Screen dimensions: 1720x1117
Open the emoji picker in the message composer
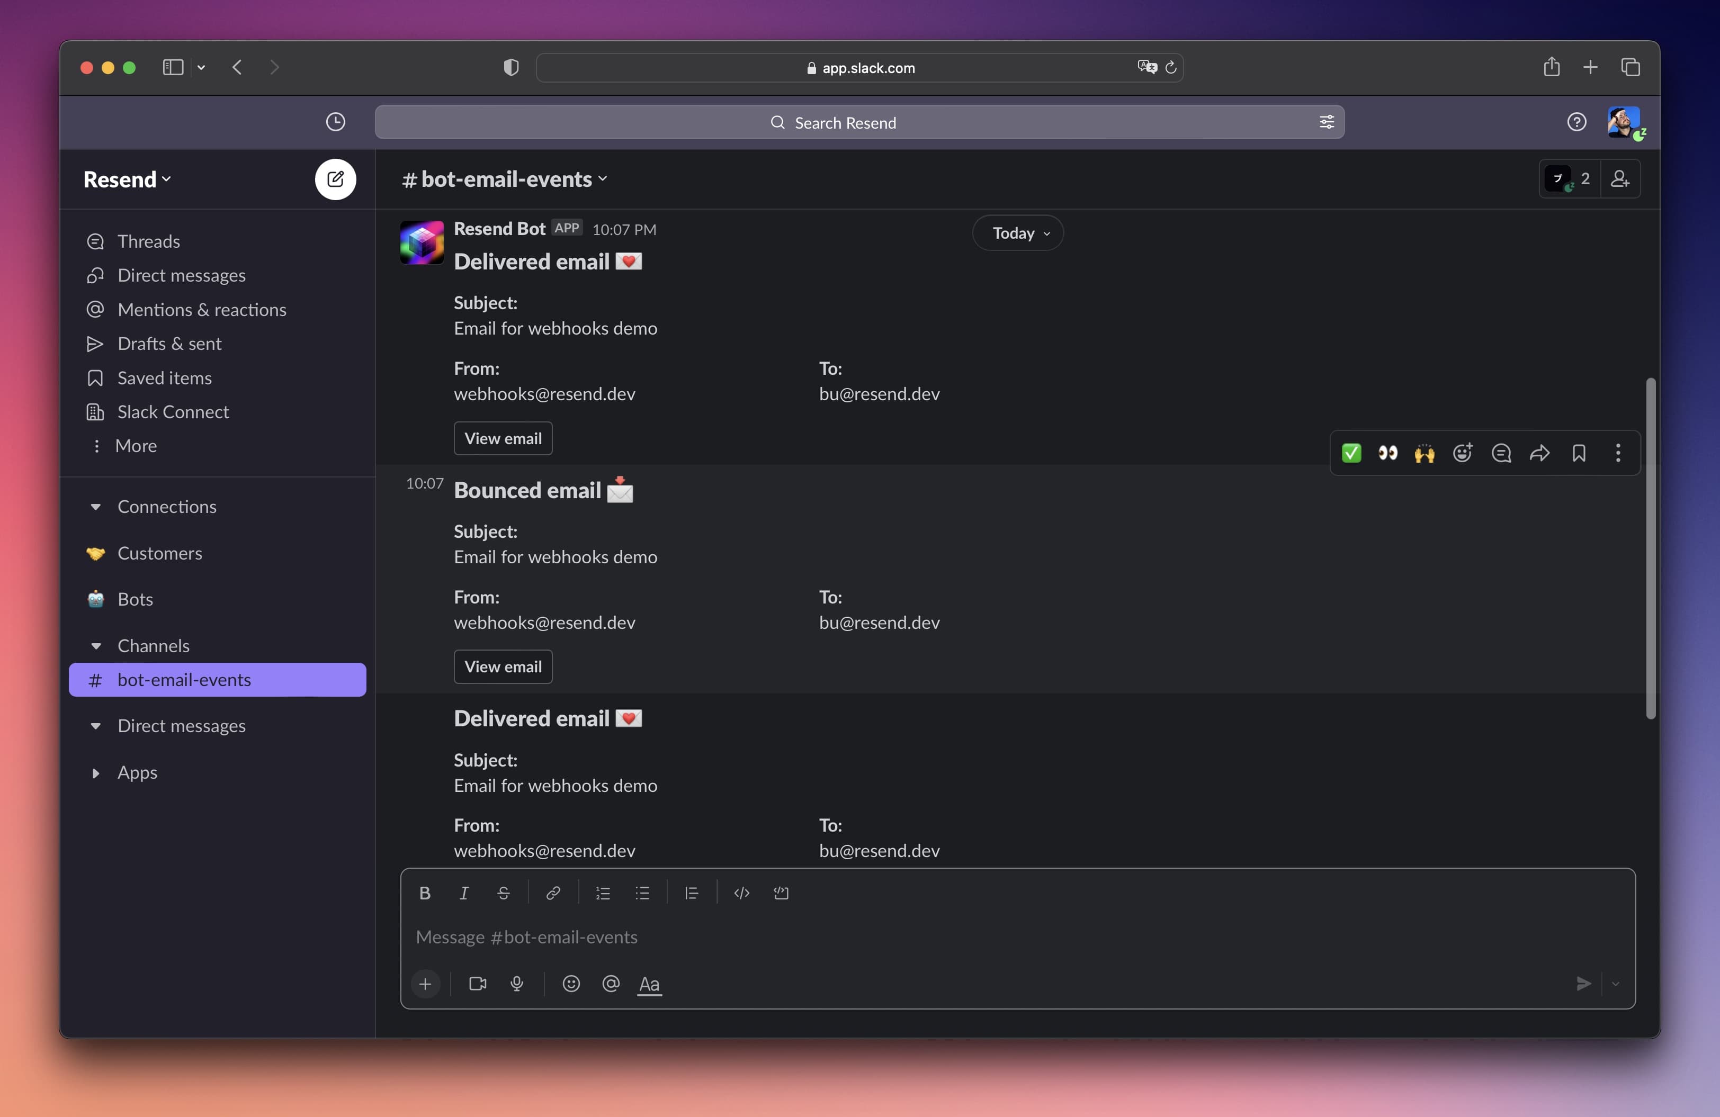click(571, 984)
